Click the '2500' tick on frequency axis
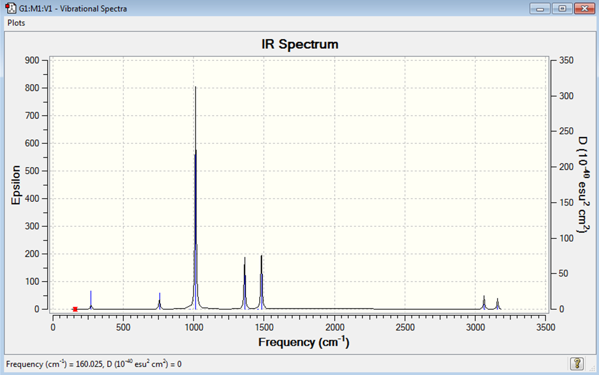Image resolution: width=599 pixels, height=375 pixels. pyautogui.click(x=405, y=327)
